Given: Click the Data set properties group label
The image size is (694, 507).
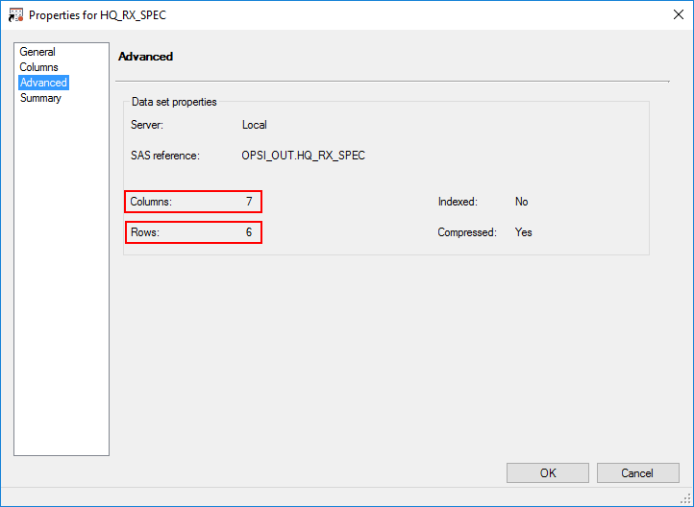Looking at the screenshot, I should [174, 102].
